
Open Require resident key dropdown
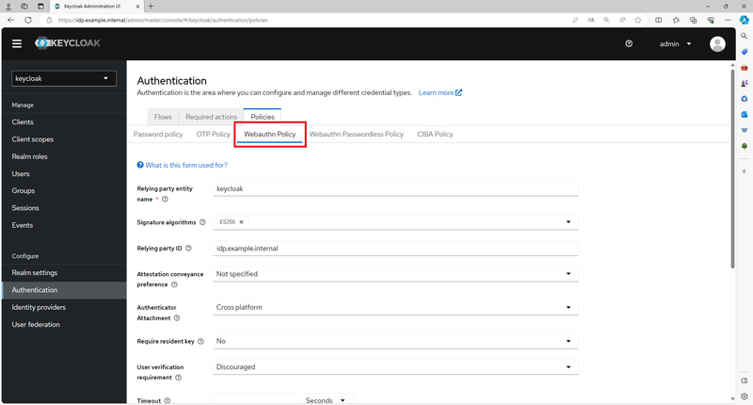(395, 341)
